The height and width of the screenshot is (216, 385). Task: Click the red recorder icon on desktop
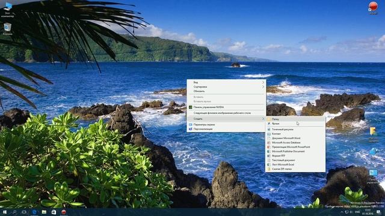(373, 7)
